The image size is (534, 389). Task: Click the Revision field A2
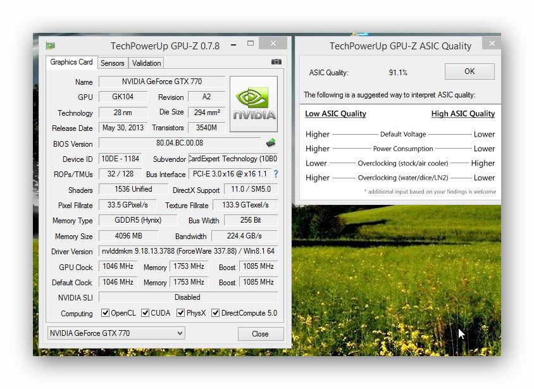point(206,97)
